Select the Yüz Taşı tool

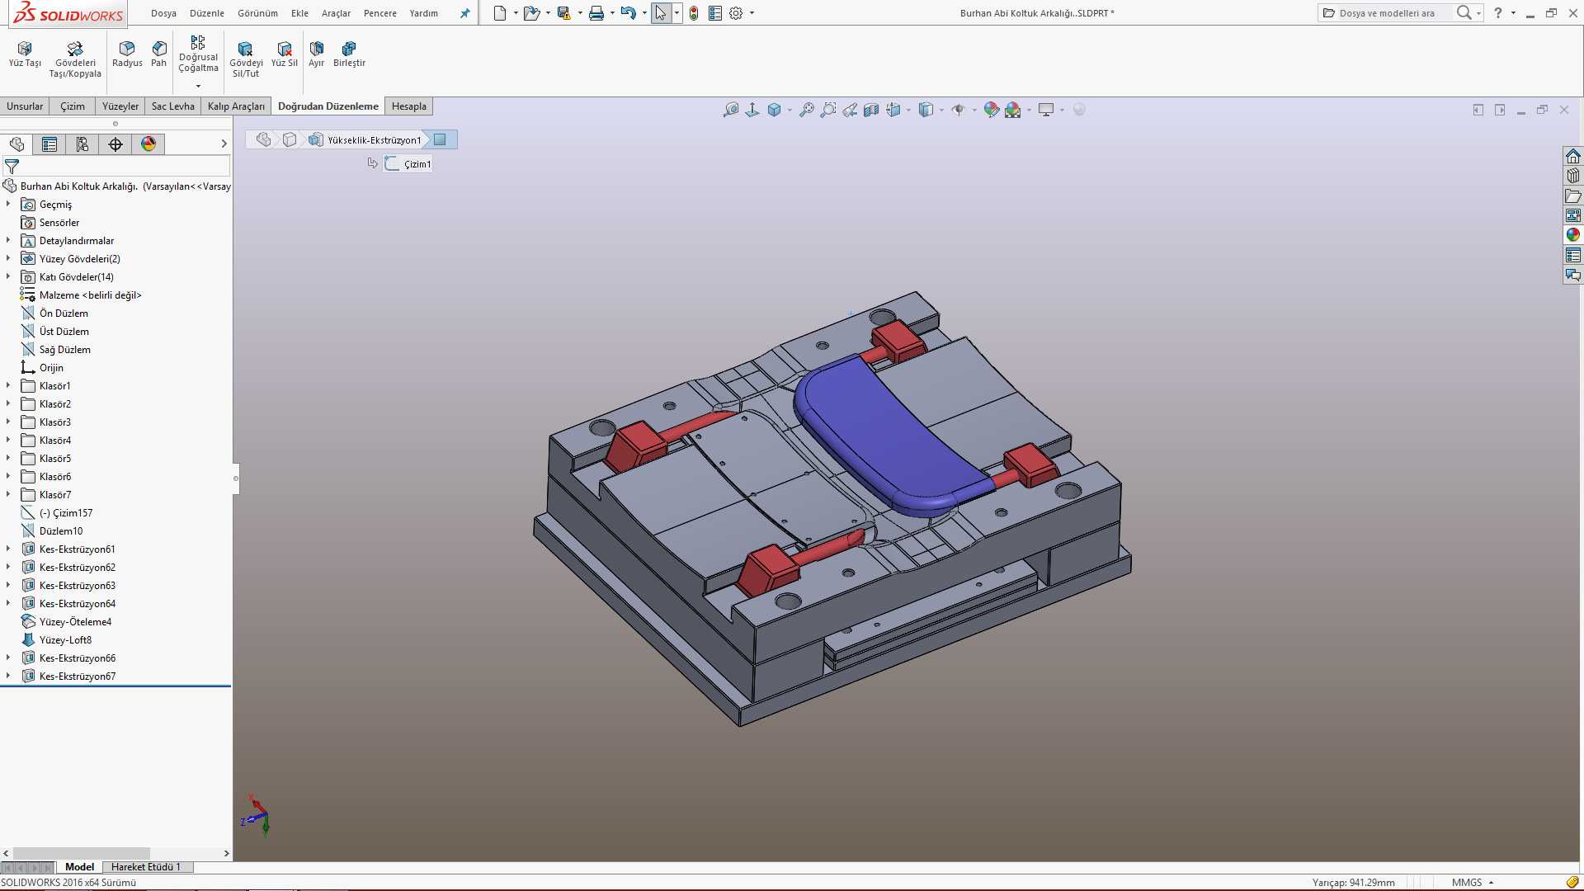25,54
